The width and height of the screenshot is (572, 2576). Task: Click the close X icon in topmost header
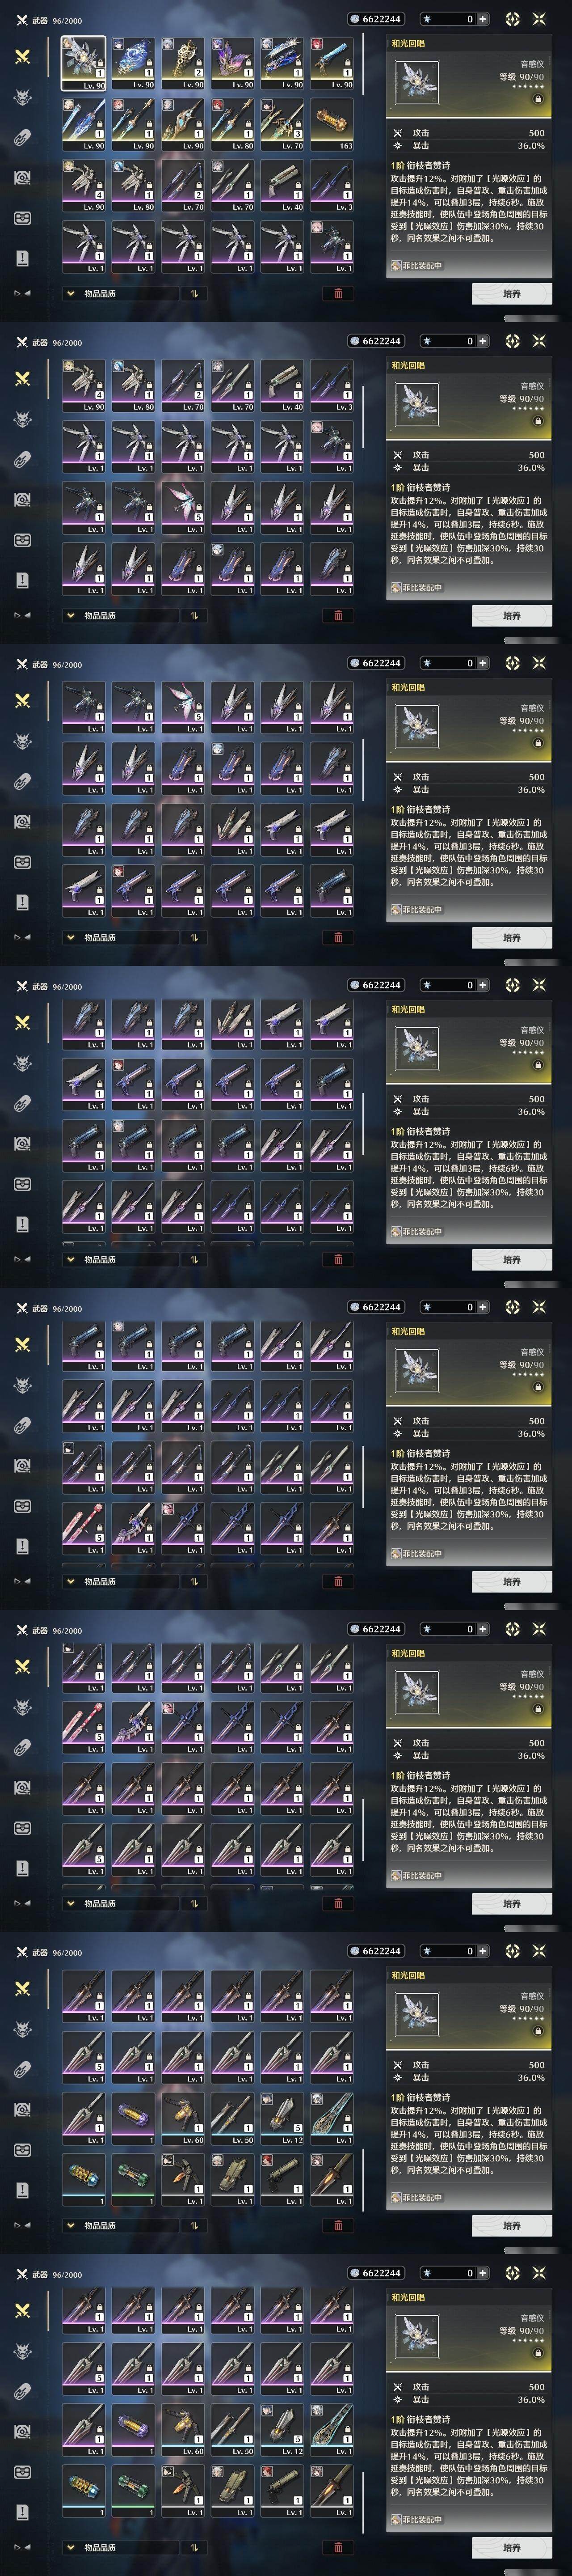tap(539, 19)
